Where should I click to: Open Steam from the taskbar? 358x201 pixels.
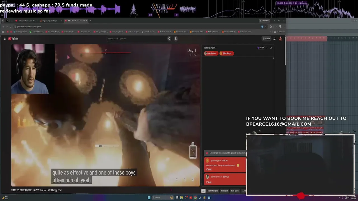[x=200, y=198]
